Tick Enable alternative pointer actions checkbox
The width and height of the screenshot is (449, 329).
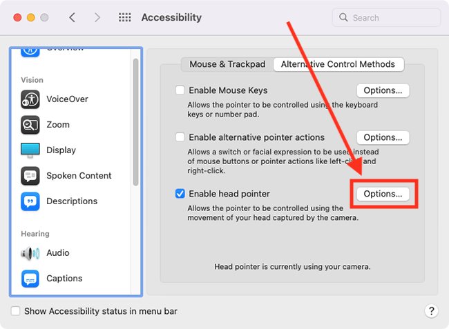[x=180, y=137]
